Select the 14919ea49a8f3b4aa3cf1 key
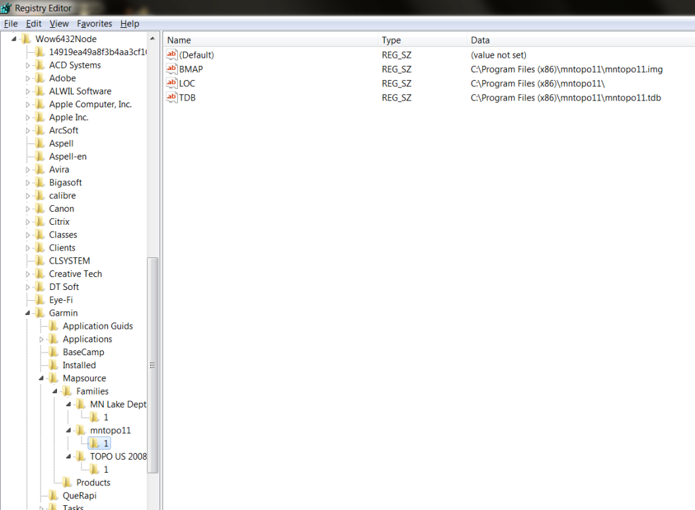 pyautogui.click(x=97, y=52)
